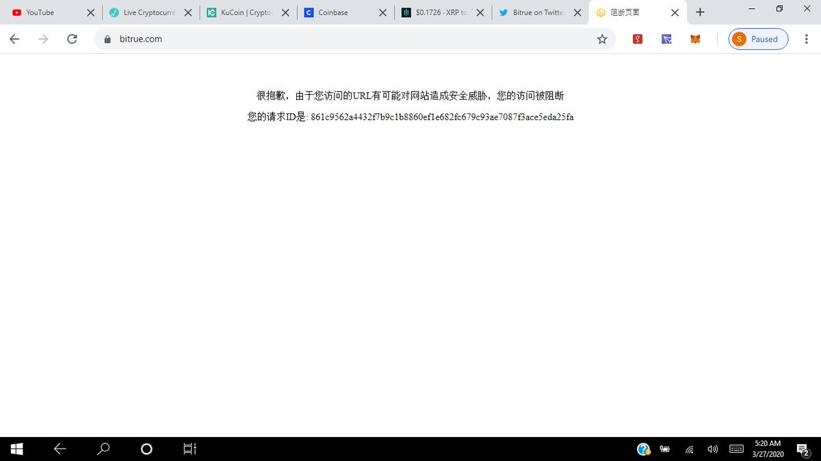Viewport: 821px width, 461px height.
Task: Open the touch keyboard tray icon
Action: [x=737, y=449]
